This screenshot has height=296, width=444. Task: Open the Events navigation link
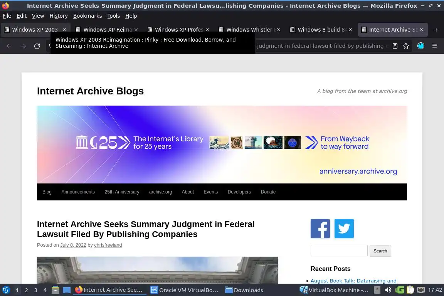(x=211, y=192)
